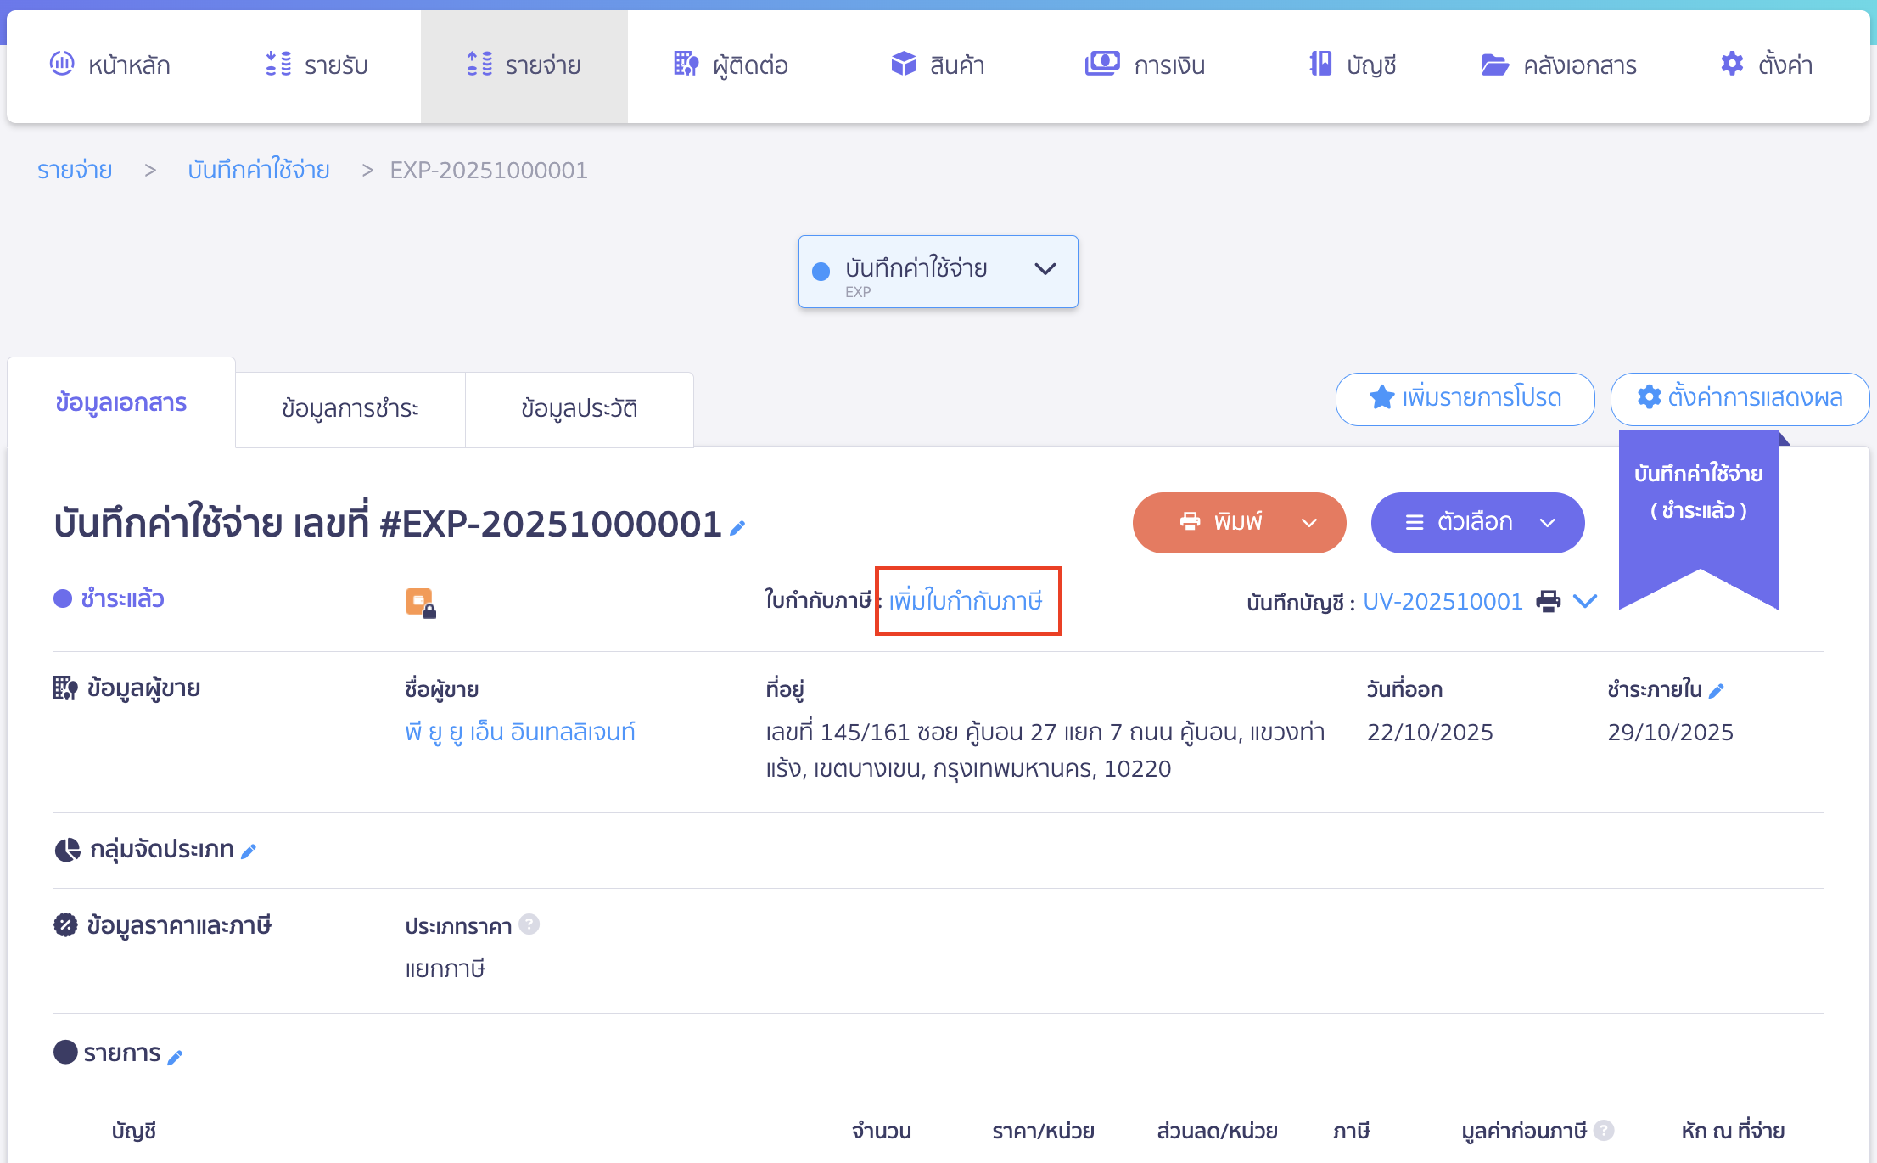Open the บันทึกค่าใช้จ่าย EXP document type dropdown
This screenshot has width=1877, height=1163.
(x=938, y=272)
